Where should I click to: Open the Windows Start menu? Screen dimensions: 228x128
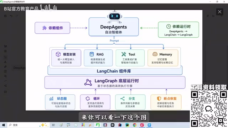click(x=4, y=125)
